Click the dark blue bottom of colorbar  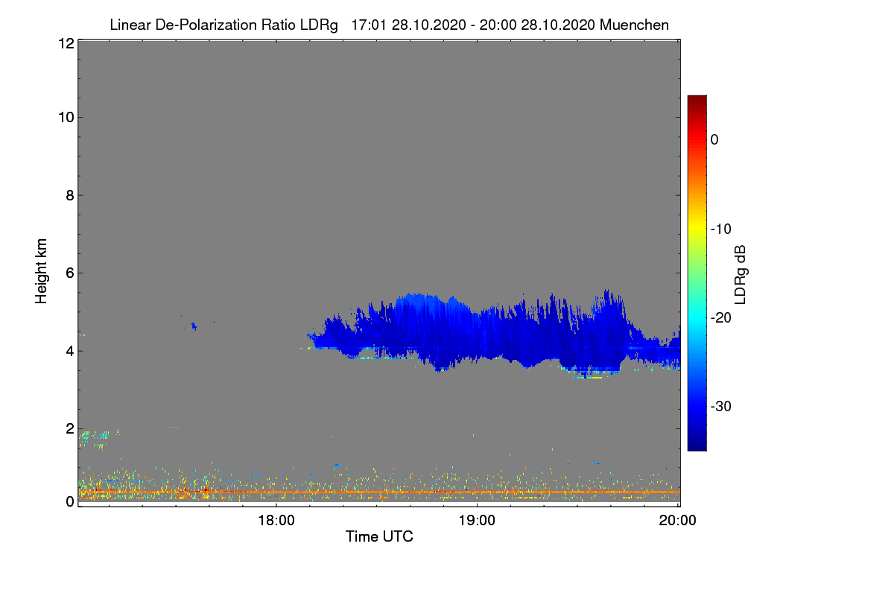[x=697, y=443]
